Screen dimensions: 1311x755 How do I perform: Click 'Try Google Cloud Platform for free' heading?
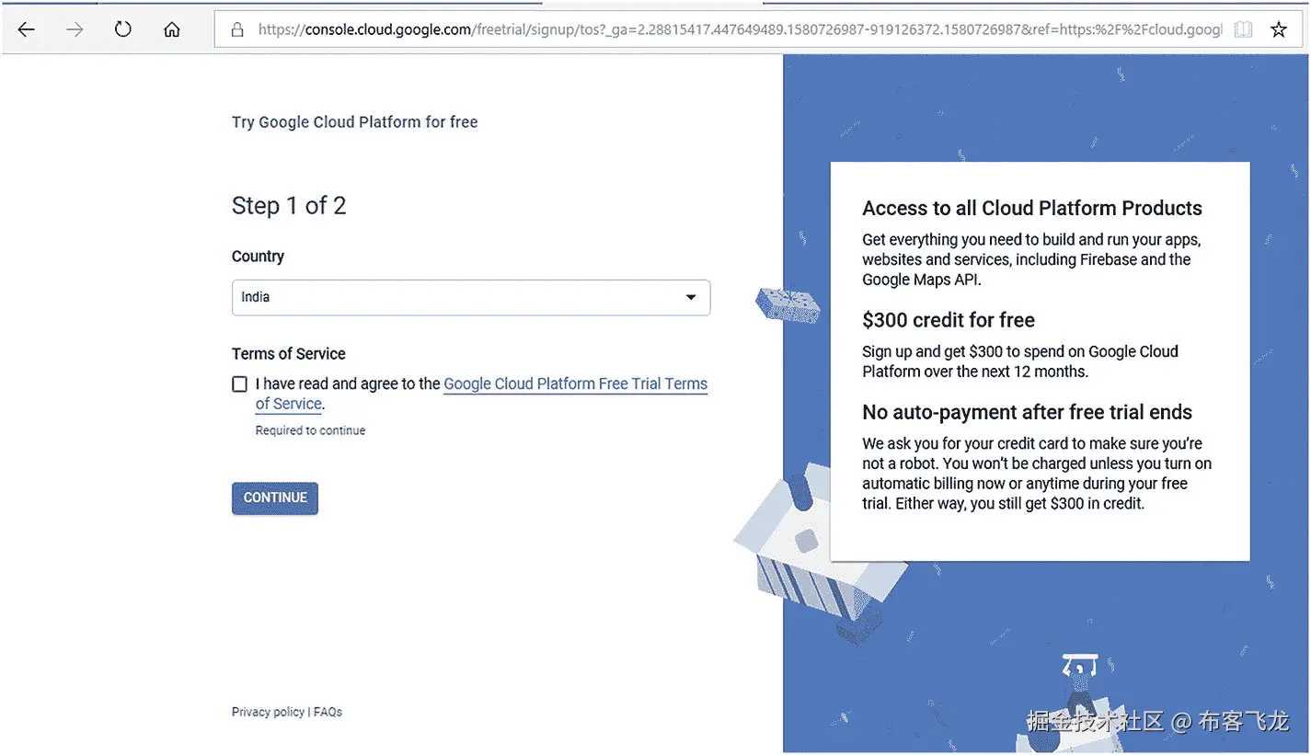(355, 122)
